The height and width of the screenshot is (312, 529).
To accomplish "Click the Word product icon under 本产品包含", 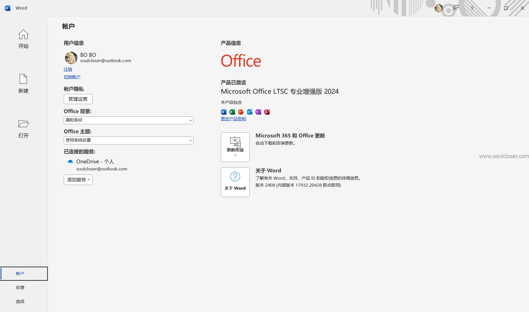I will pos(224,112).
